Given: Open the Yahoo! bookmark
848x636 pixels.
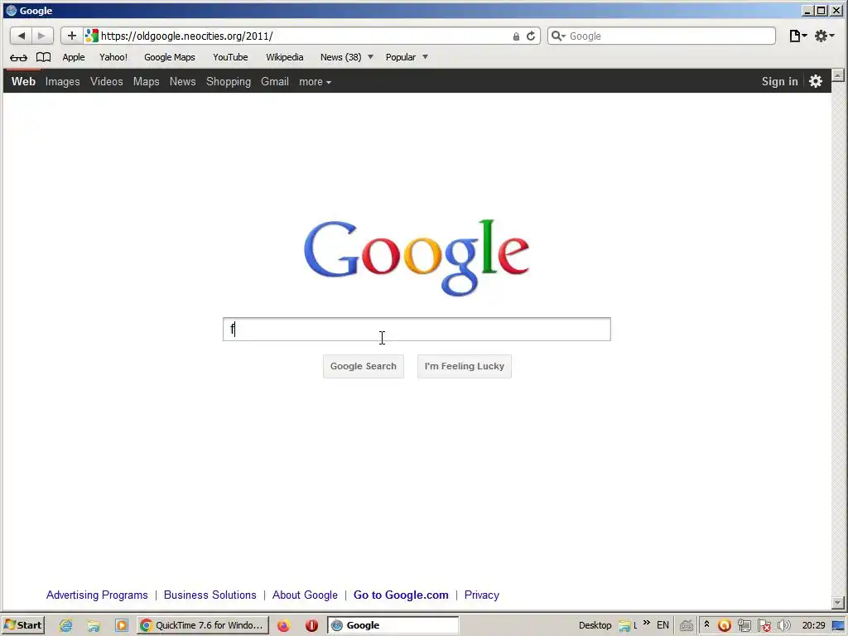Looking at the screenshot, I should pos(113,57).
